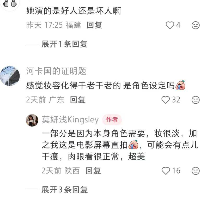Reply to the 2天前 广东 comment
Image resolution: width=207 pixels, height=197 pixels.
(x=78, y=100)
